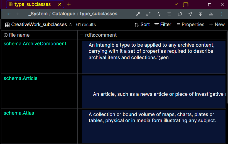
Task: Open the CreativeWork_subclasses view switcher
Action: [39, 25]
